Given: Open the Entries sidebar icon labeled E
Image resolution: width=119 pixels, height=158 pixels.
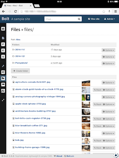Looking at the screenshot, I should click(x=3, y=51).
